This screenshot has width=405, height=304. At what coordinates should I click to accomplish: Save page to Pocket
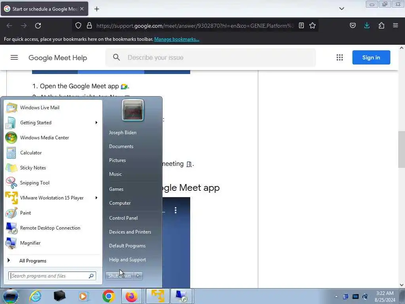352,25
